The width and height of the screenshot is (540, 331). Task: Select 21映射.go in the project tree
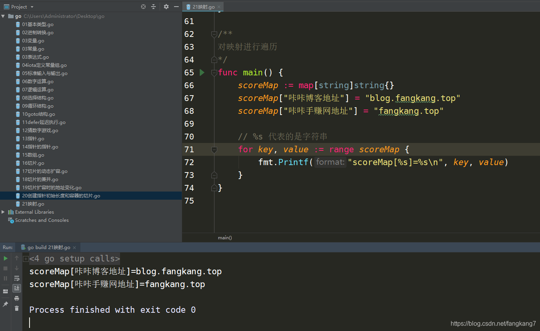(x=33, y=204)
